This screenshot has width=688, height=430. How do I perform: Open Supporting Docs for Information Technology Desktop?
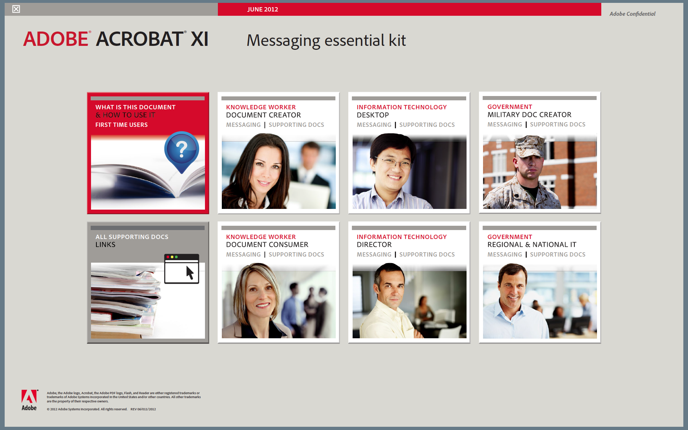(427, 125)
